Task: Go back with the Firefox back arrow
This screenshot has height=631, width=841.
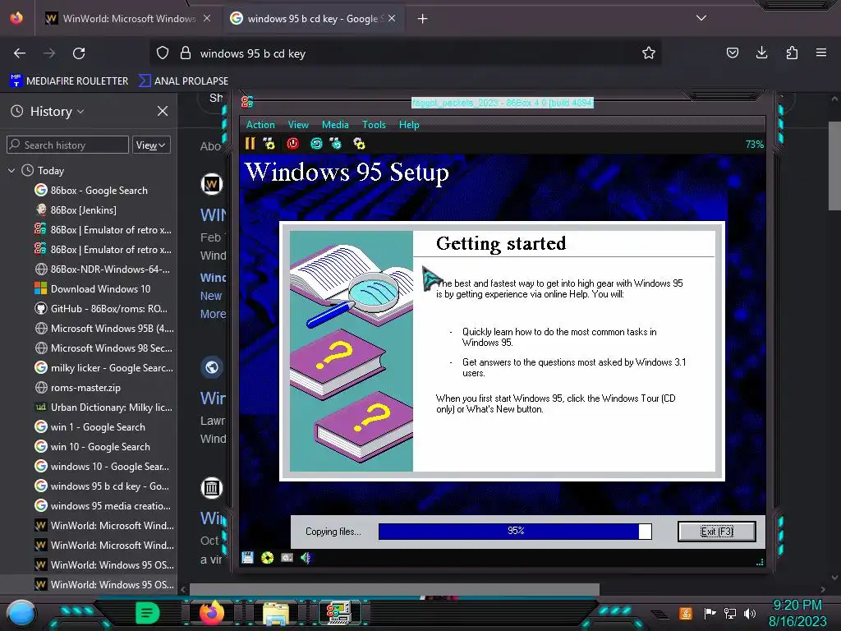Action: tap(20, 53)
